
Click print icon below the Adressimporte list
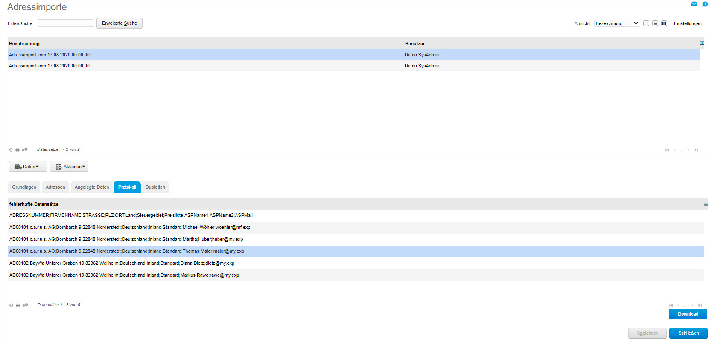pos(18,150)
